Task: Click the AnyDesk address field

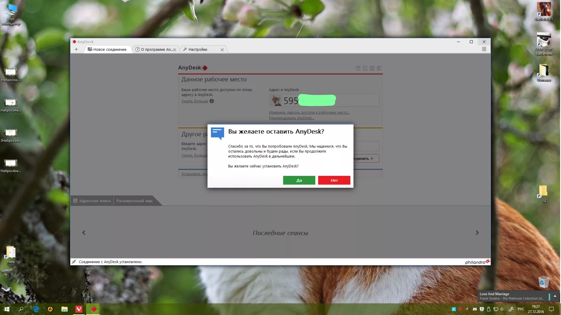Action: click(324, 101)
